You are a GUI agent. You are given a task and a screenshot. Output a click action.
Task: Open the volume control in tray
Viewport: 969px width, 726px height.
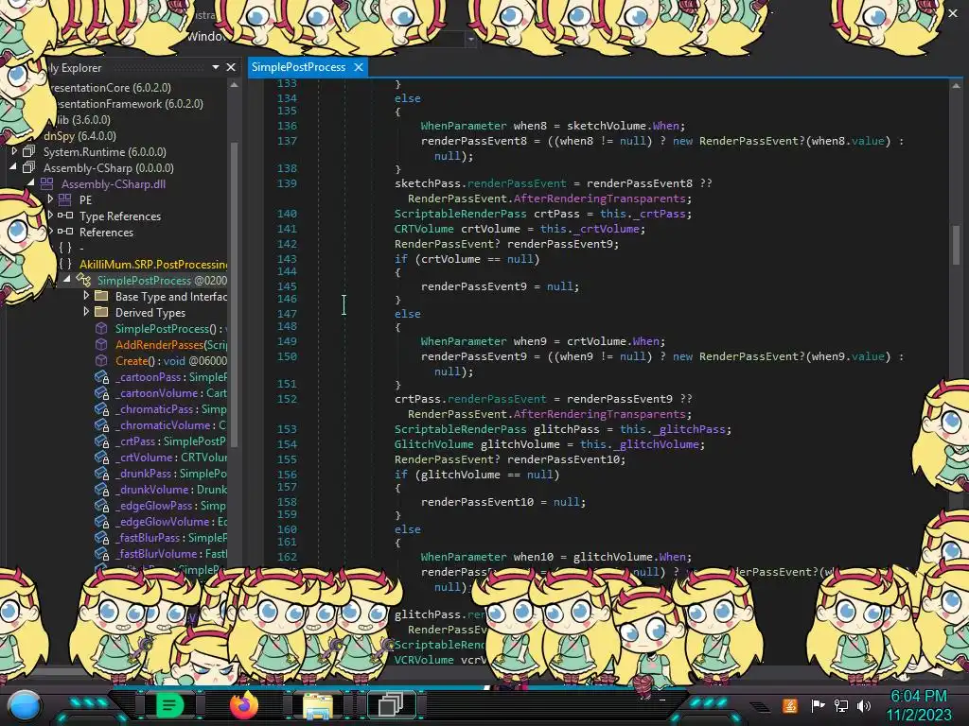(864, 705)
